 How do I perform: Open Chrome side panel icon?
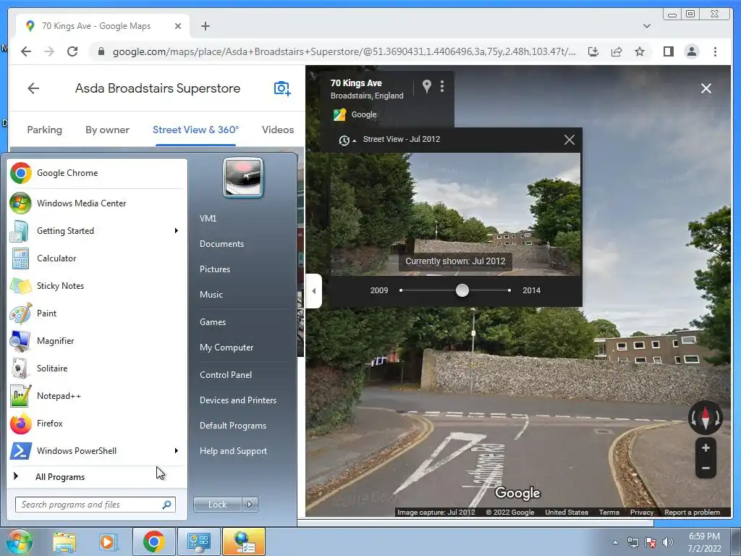668,51
